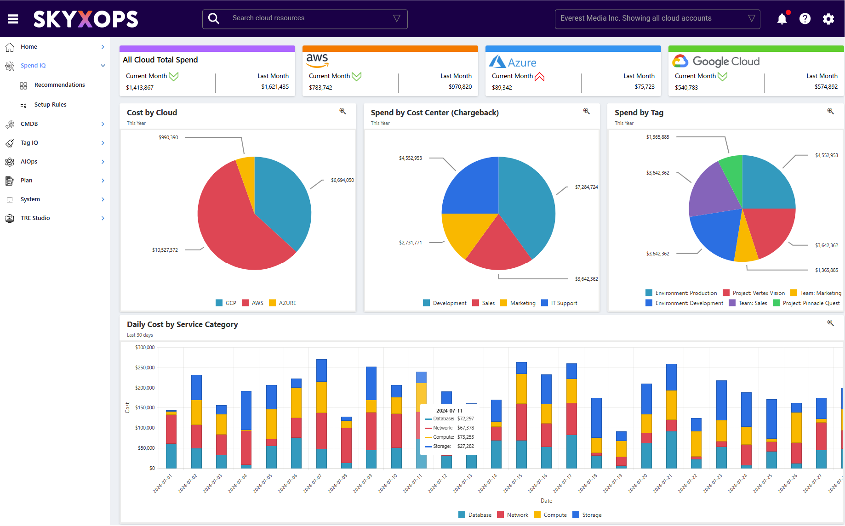Click the SkyXOps logo

point(86,19)
